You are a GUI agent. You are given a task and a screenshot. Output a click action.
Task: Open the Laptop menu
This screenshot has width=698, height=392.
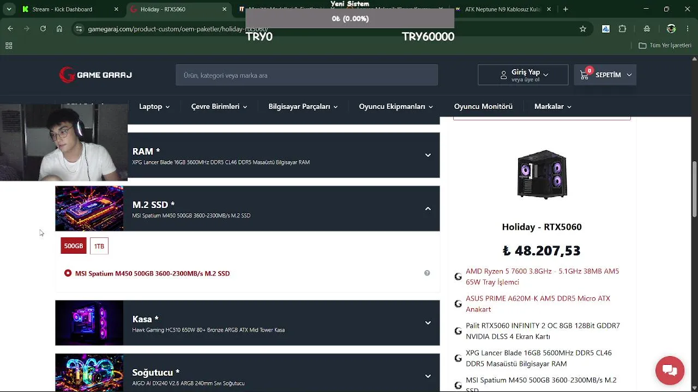pos(154,107)
